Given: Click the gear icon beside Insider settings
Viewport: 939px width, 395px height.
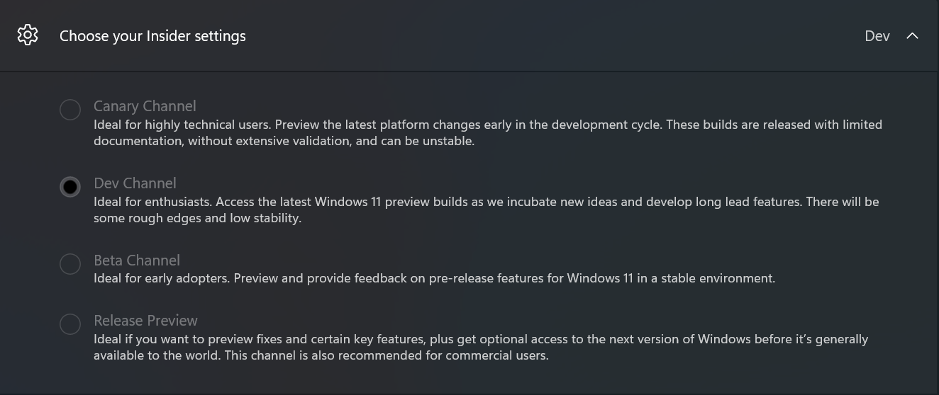Looking at the screenshot, I should [28, 35].
